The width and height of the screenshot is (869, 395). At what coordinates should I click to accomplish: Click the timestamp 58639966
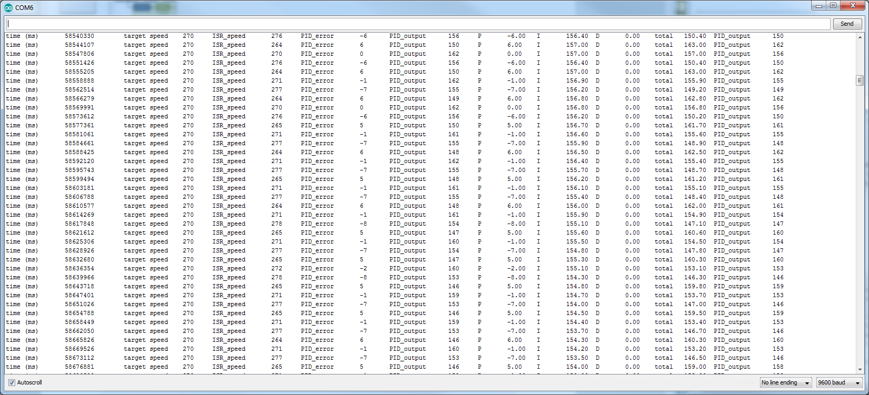(80, 277)
